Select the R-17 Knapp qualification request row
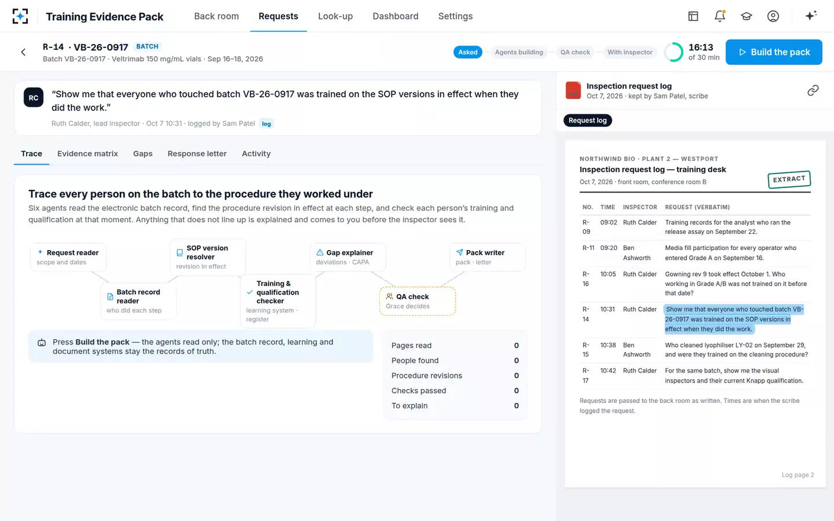This screenshot has width=834, height=521. (696, 376)
